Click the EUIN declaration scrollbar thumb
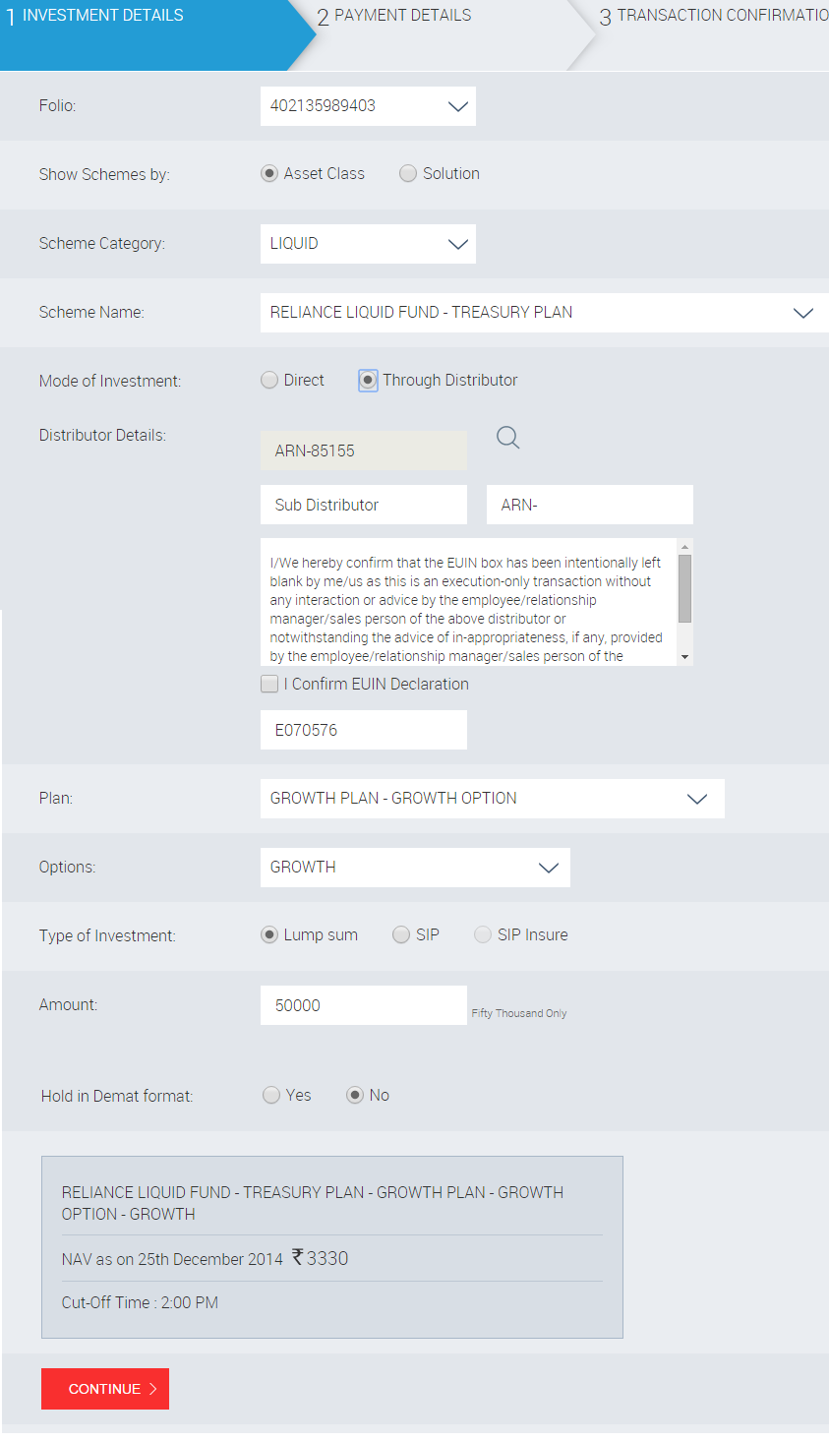Viewport: 829px width, 1442px height. pos(685,588)
